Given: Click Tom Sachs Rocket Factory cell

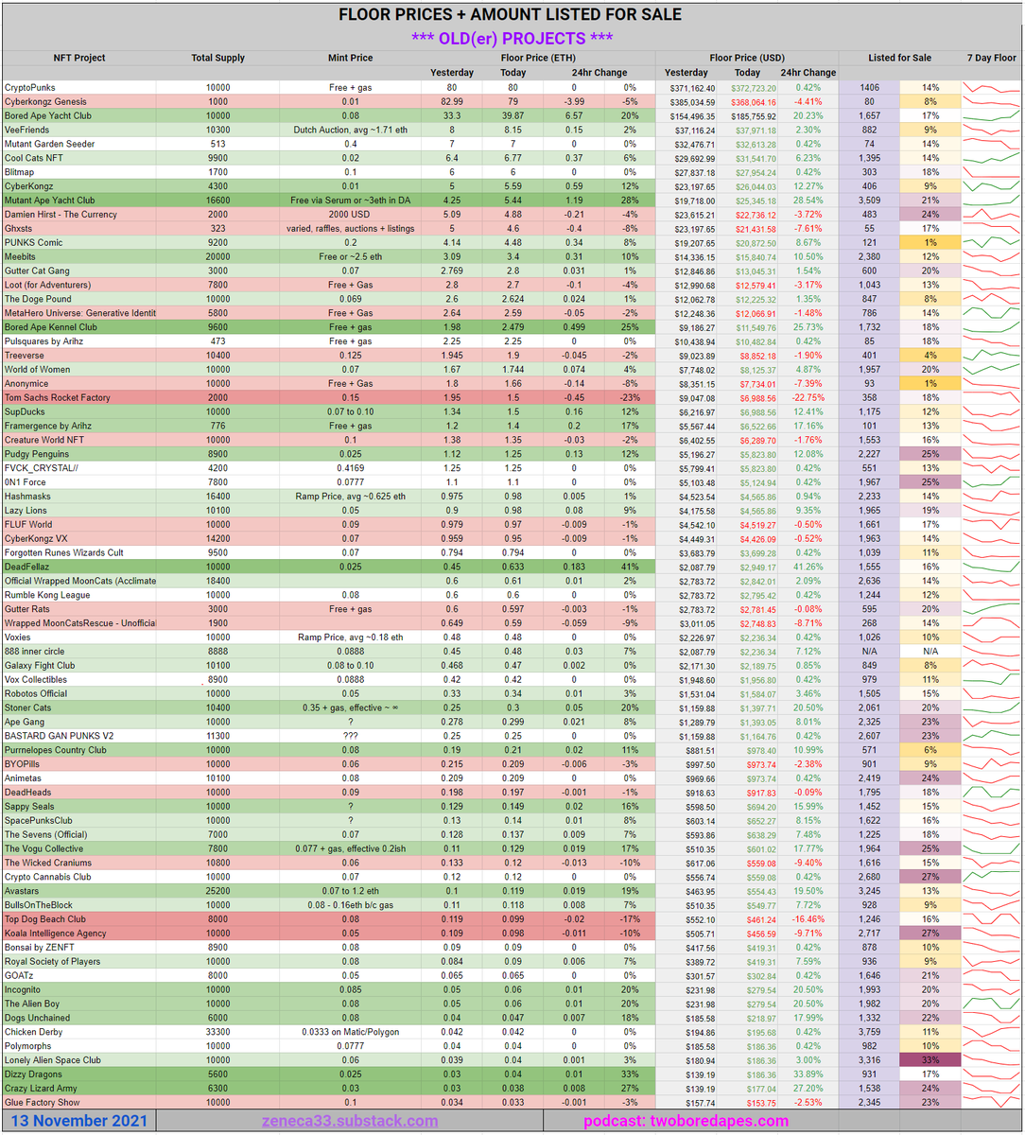Looking at the screenshot, I should coord(57,397).
